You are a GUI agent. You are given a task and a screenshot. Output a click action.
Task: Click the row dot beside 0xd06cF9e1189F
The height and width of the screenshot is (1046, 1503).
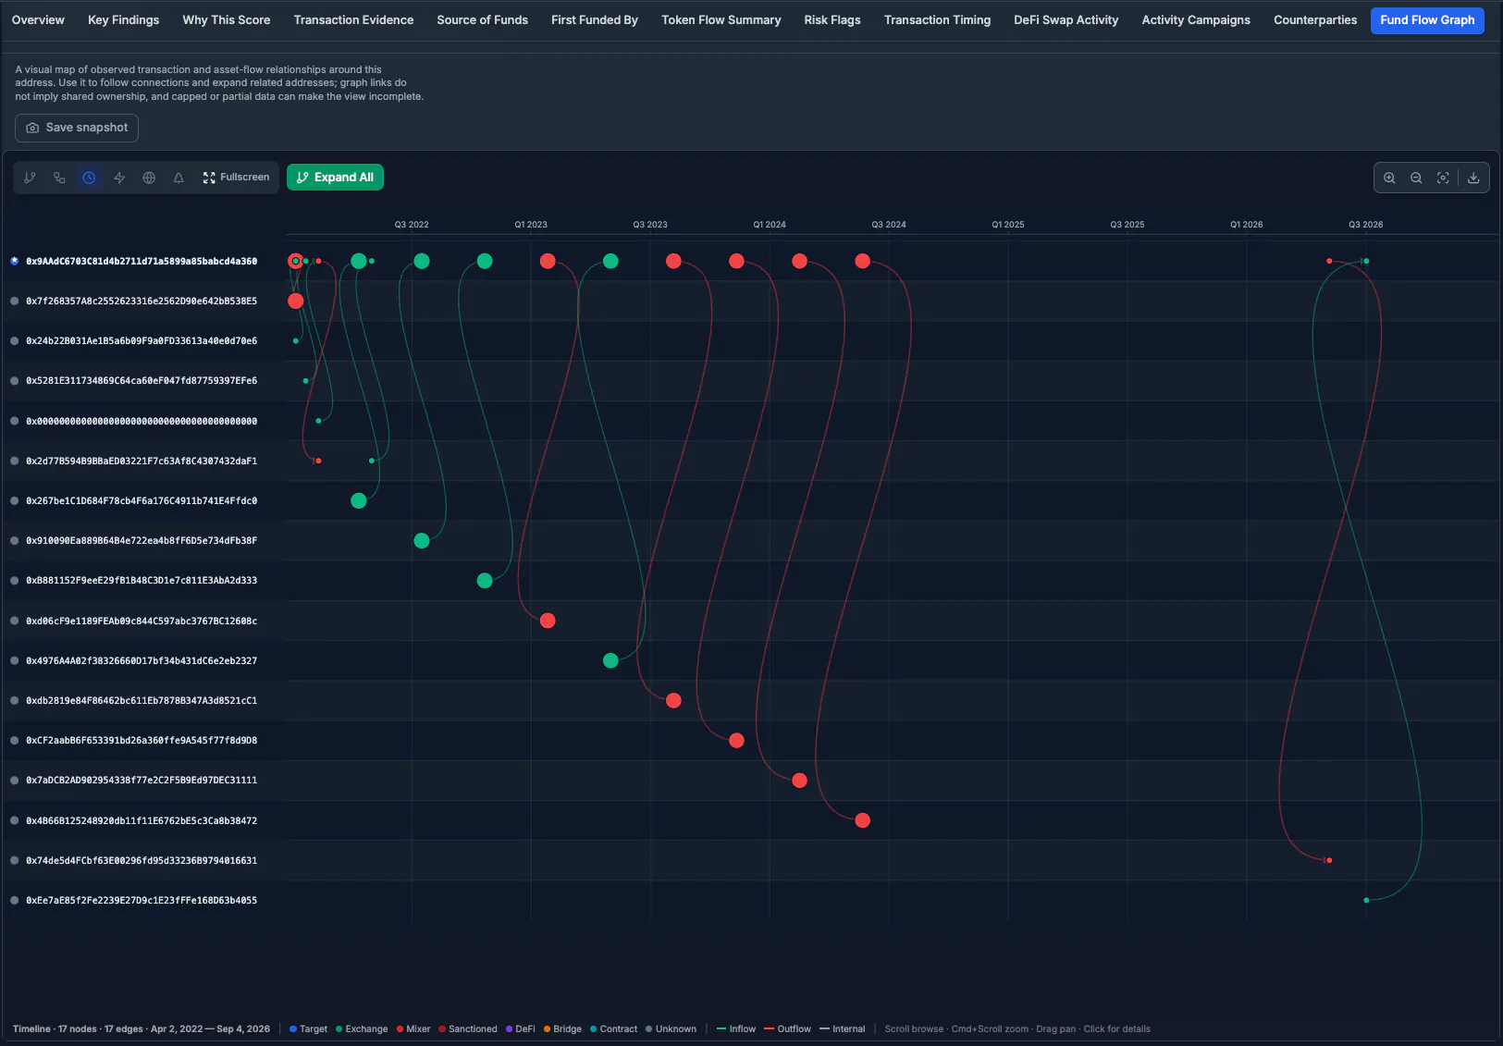(15, 621)
